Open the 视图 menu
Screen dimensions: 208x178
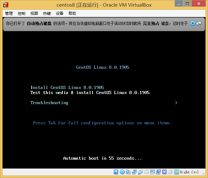pyautogui.click(x=34, y=13)
